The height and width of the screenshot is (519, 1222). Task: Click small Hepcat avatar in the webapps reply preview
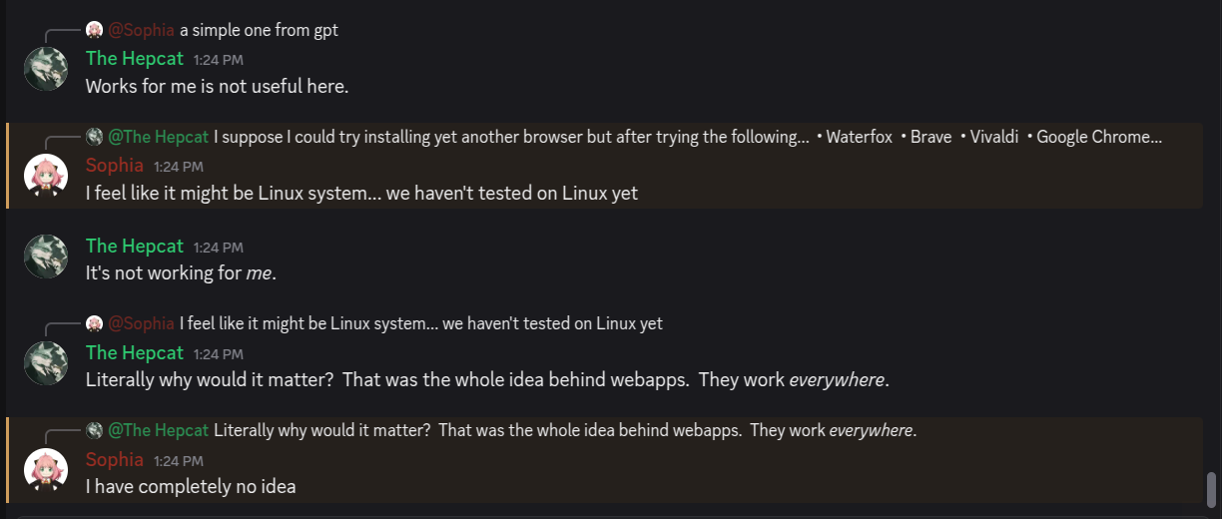click(x=94, y=430)
